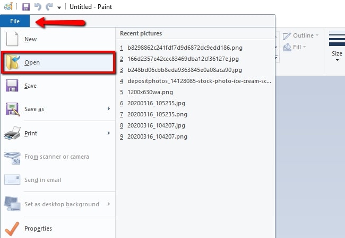This screenshot has width=345, height=238.
Task: Open the Size dropdown arrow
Action: [x=337, y=60]
